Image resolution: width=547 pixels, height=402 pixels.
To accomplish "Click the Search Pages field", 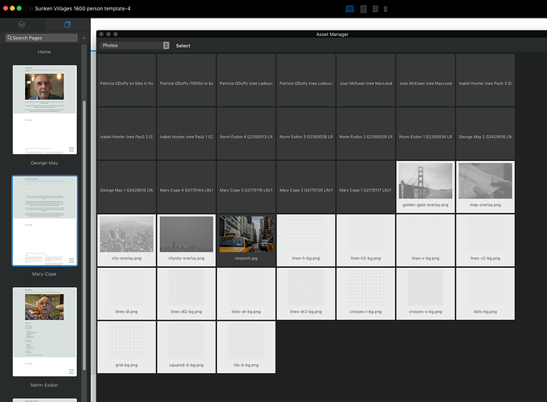I will pyautogui.click(x=42, y=38).
